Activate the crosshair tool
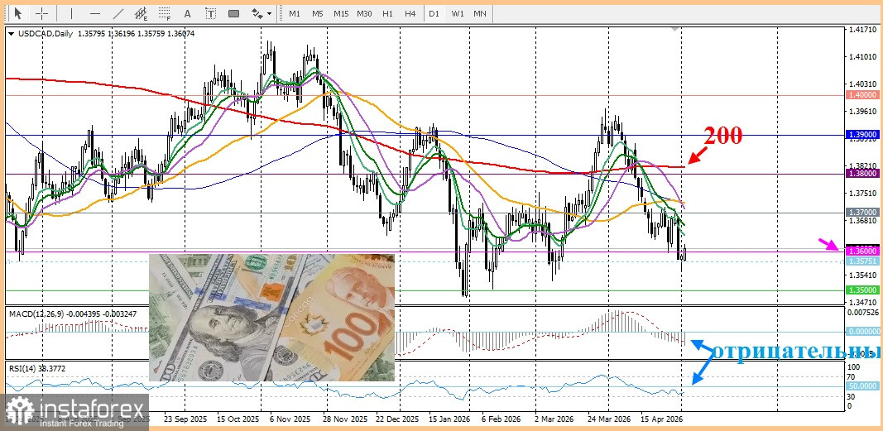Viewport: 883px width, 431px height. (41, 13)
